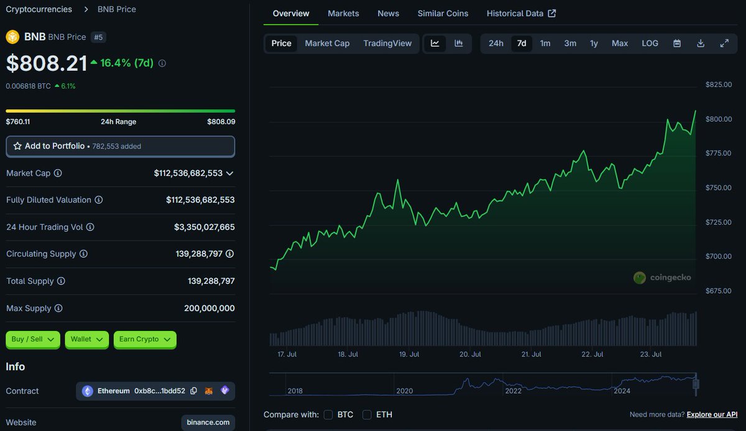
Task: Set chart range to 1y
Action: tap(594, 43)
